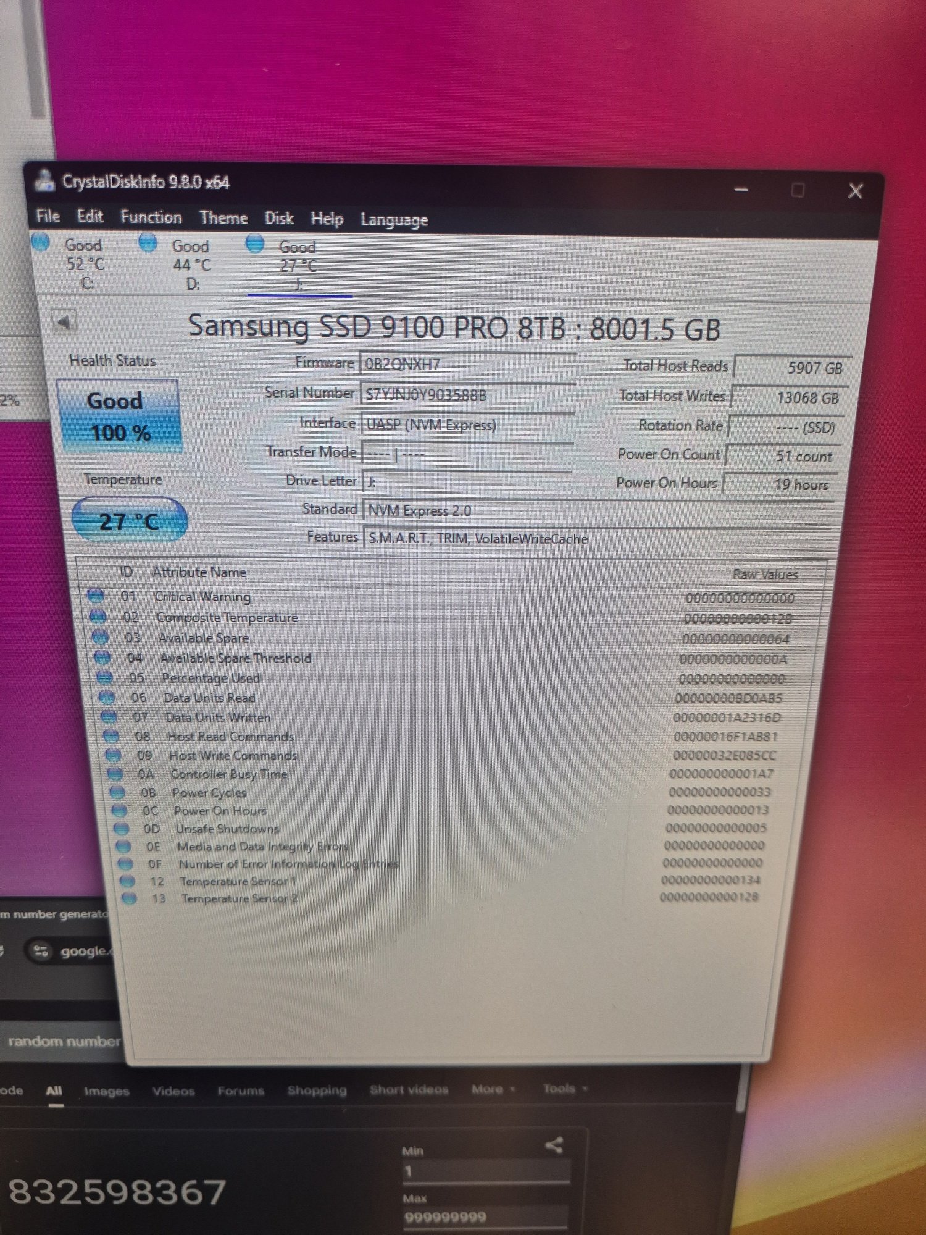Click the status icon for Available Spare Threshold

pos(102,657)
